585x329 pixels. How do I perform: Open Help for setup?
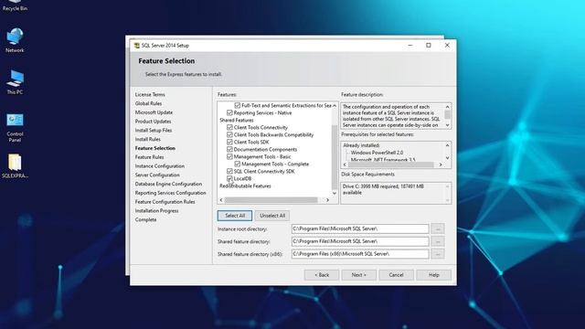click(433, 275)
